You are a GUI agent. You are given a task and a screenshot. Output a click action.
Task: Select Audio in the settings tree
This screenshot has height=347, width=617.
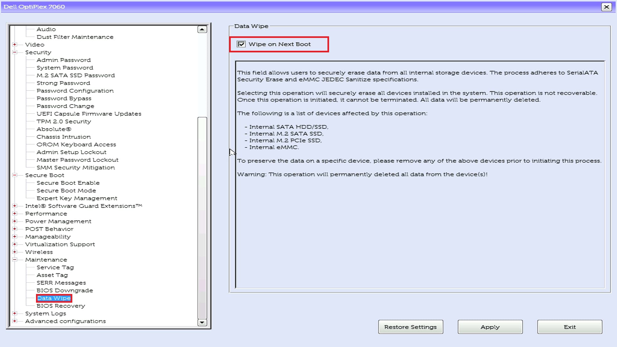(46, 29)
